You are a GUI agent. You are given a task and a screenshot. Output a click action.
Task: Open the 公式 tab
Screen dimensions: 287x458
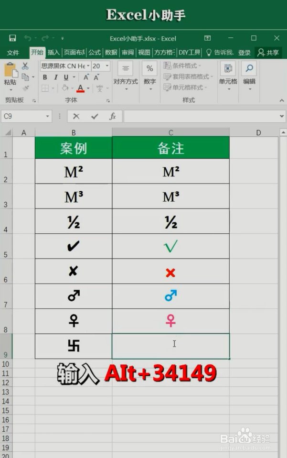point(95,52)
